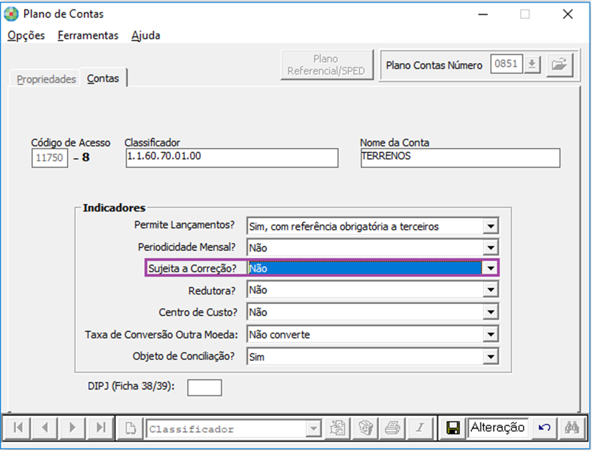
Task: Expand Taxa de Conversão Outra Moeda dropdown
Action: [x=491, y=335]
